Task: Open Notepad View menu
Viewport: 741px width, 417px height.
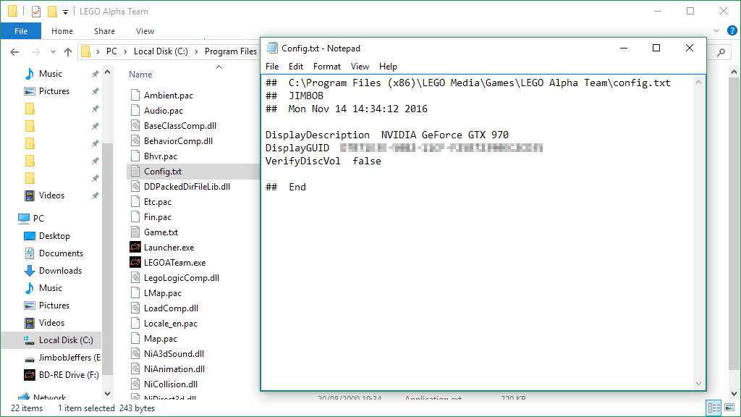Action: click(360, 67)
